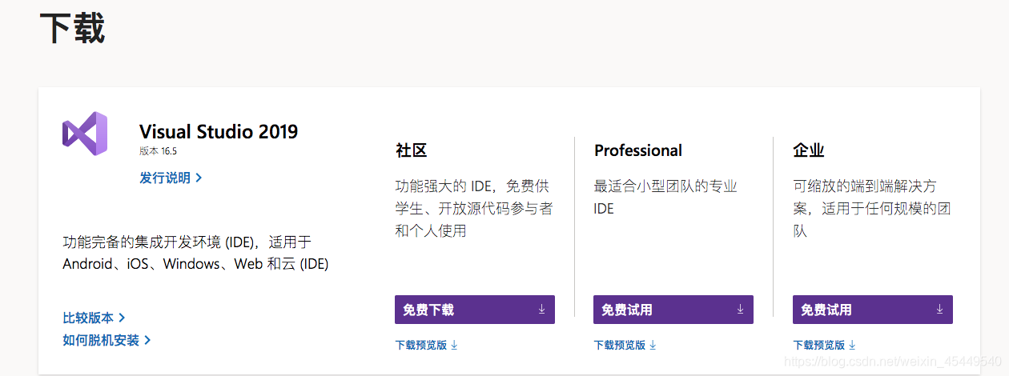Click the 社区 edition heading
This screenshot has width=1009, height=376.
pos(411,150)
